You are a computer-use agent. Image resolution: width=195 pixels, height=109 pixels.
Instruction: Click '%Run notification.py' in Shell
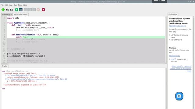pos(17,71)
